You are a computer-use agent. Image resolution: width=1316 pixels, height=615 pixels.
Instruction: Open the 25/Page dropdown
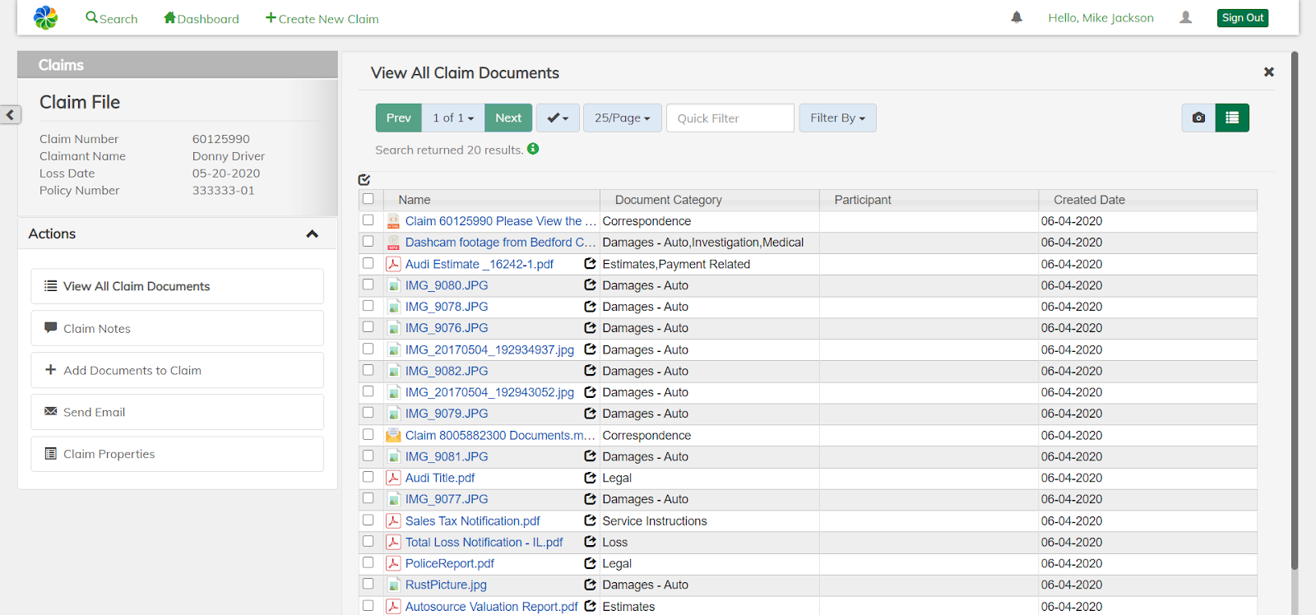click(x=622, y=118)
